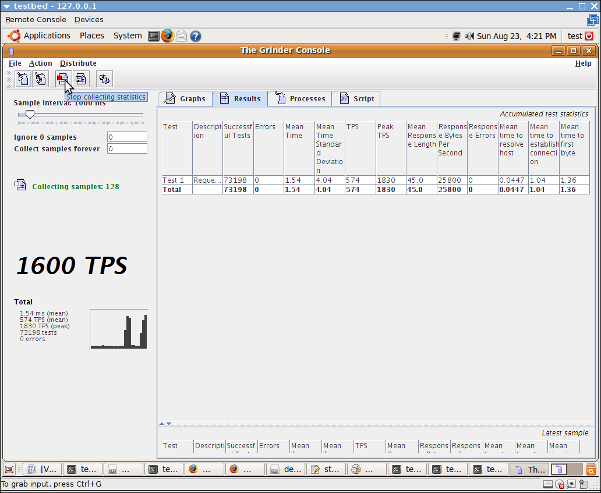Open the Action menu

point(41,63)
